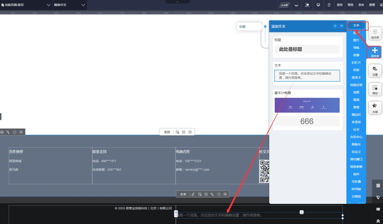Toggle the eye icon in left layer toolbar
Image resolution: width=383 pixels, height=224 pixels.
click(x=21, y=132)
